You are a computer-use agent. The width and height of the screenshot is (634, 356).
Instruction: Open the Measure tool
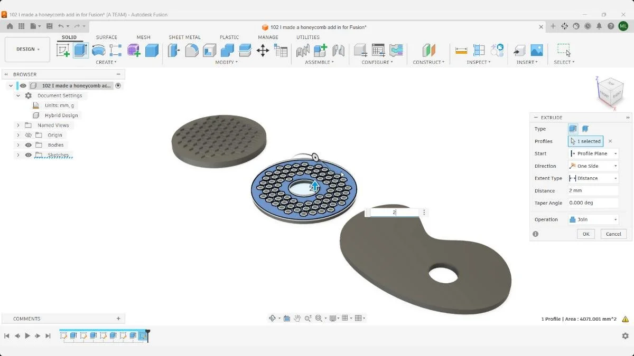pos(461,50)
